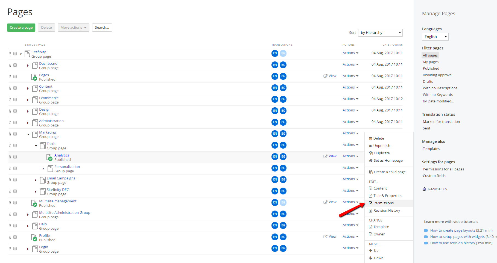Open the English language dropdown
The width and height of the screenshot is (497, 263).
[435, 37]
